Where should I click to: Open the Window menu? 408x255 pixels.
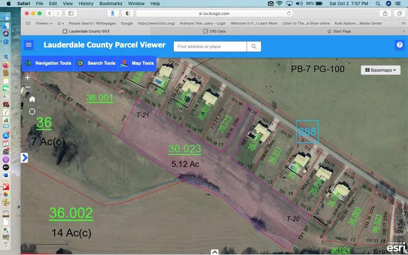point(136,3)
